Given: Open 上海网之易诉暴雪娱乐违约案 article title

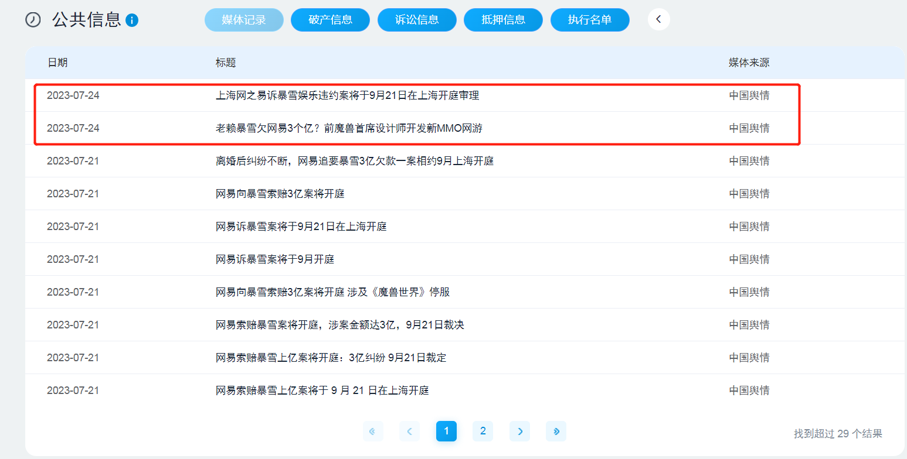Looking at the screenshot, I should click(348, 95).
